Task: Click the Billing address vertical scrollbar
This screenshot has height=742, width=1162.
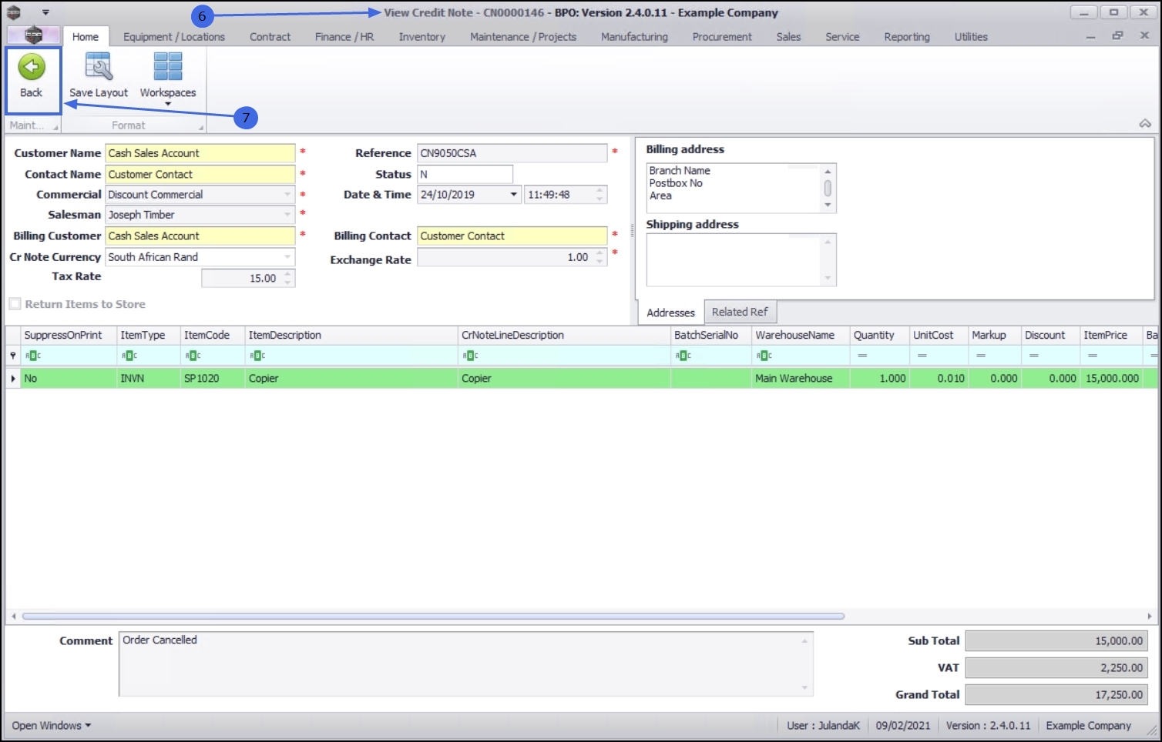Action: [x=828, y=188]
